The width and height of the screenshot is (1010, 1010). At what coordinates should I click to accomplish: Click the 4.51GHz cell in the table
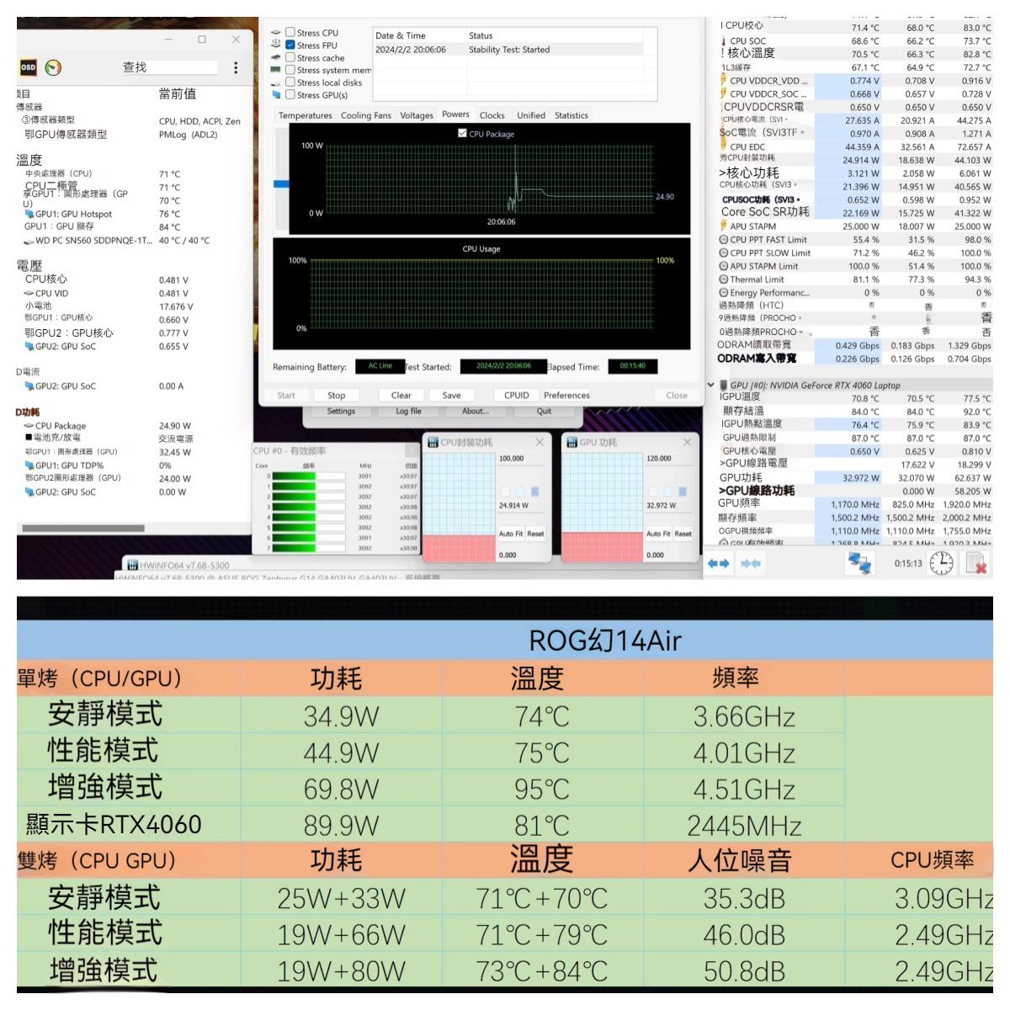click(x=744, y=789)
